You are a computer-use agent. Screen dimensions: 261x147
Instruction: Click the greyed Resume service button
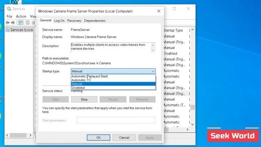pyautogui.click(x=142, y=99)
